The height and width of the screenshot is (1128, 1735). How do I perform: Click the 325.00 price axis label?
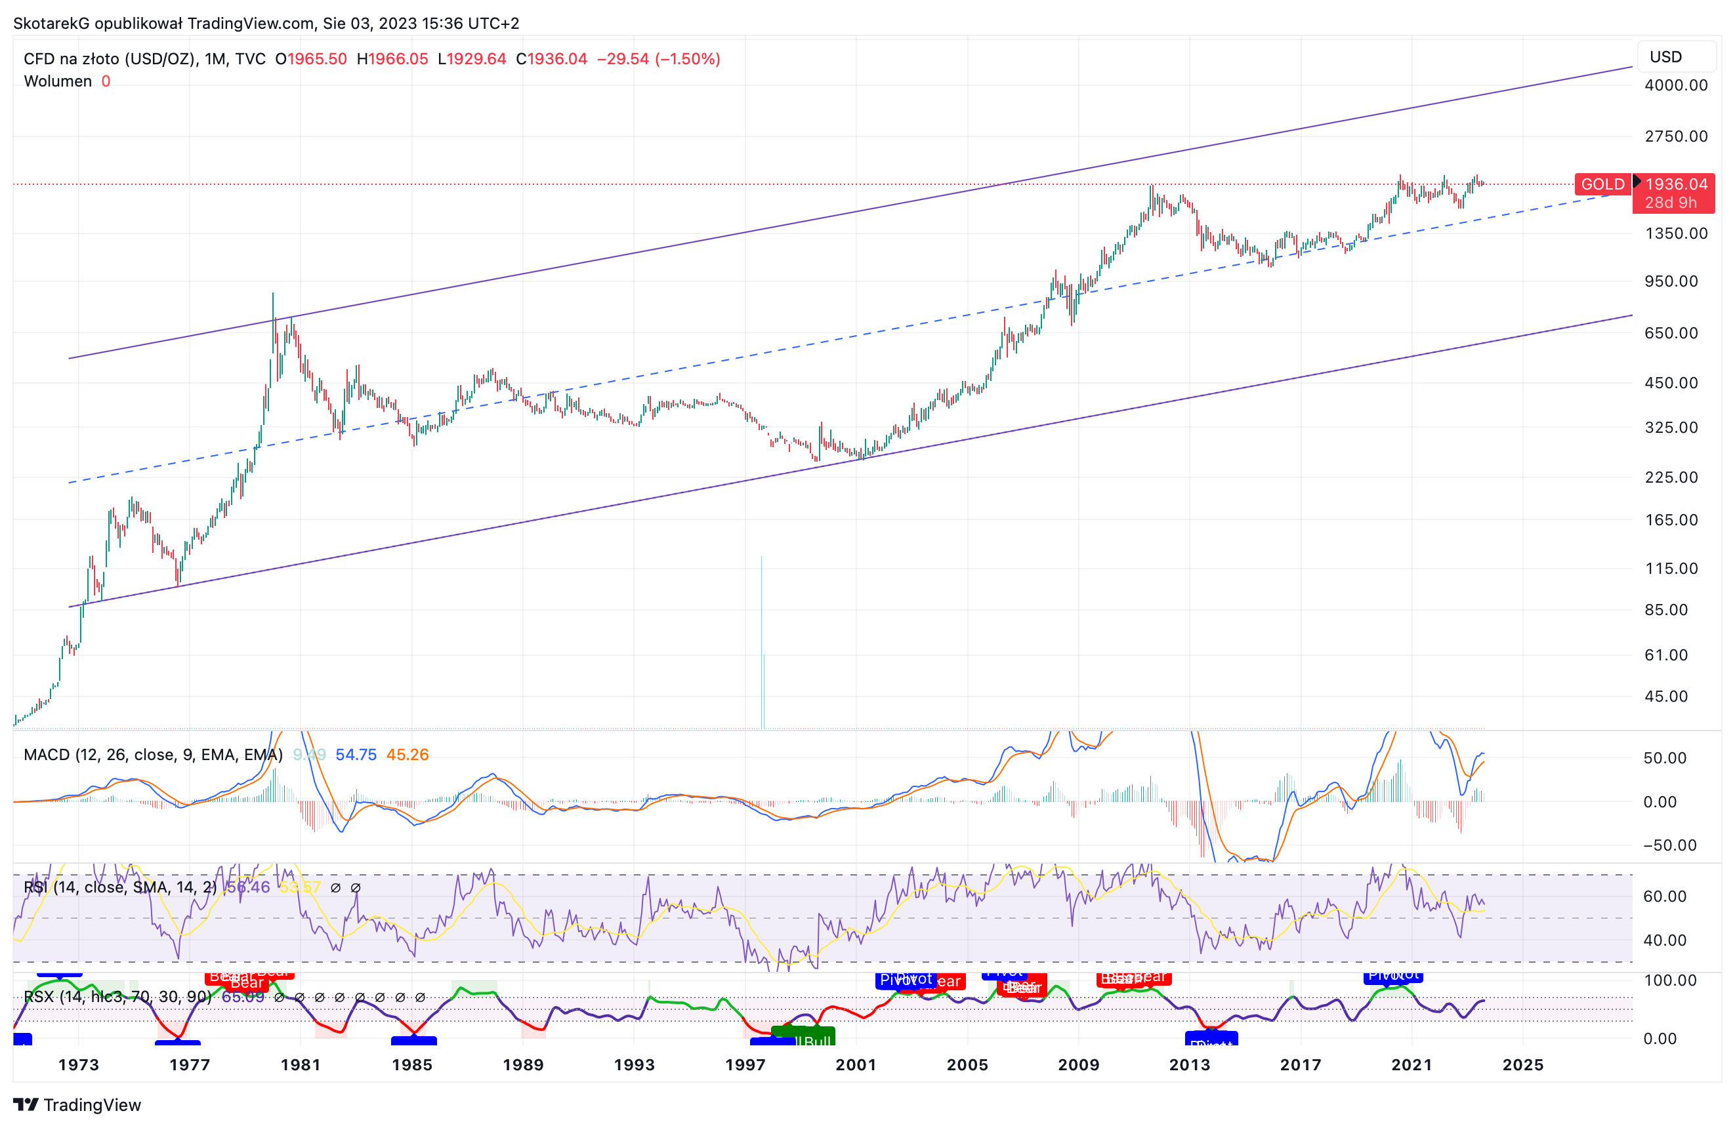coord(1671,428)
